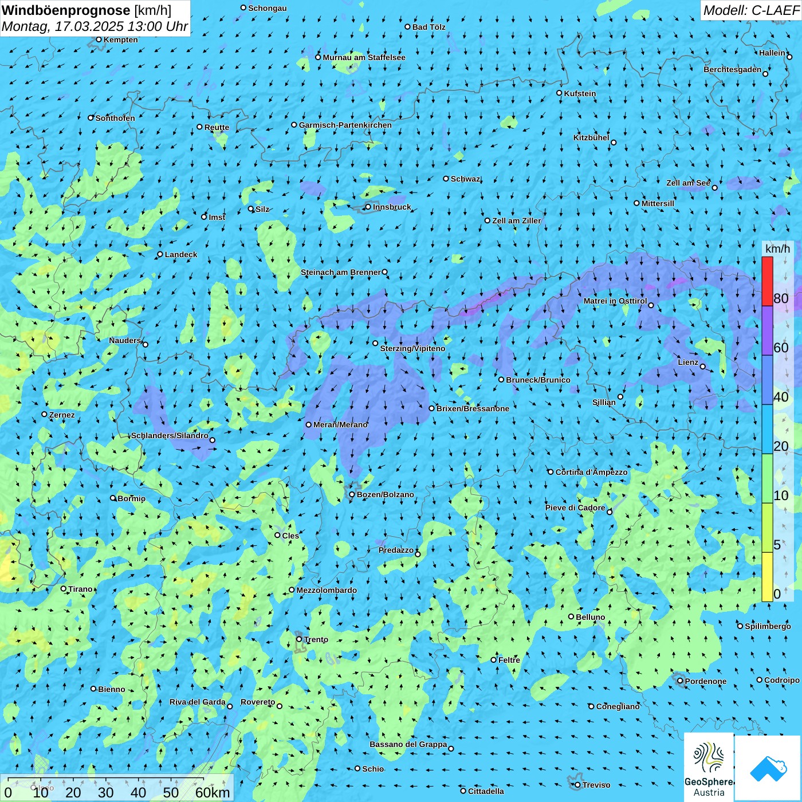802x802 pixels.
Task: Click the Meran/Merano city marker
Action: point(309,424)
